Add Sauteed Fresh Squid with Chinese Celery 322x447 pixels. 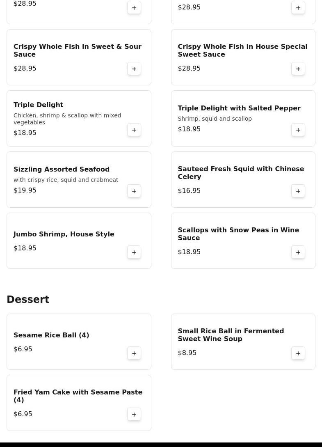(x=298, y=191)
